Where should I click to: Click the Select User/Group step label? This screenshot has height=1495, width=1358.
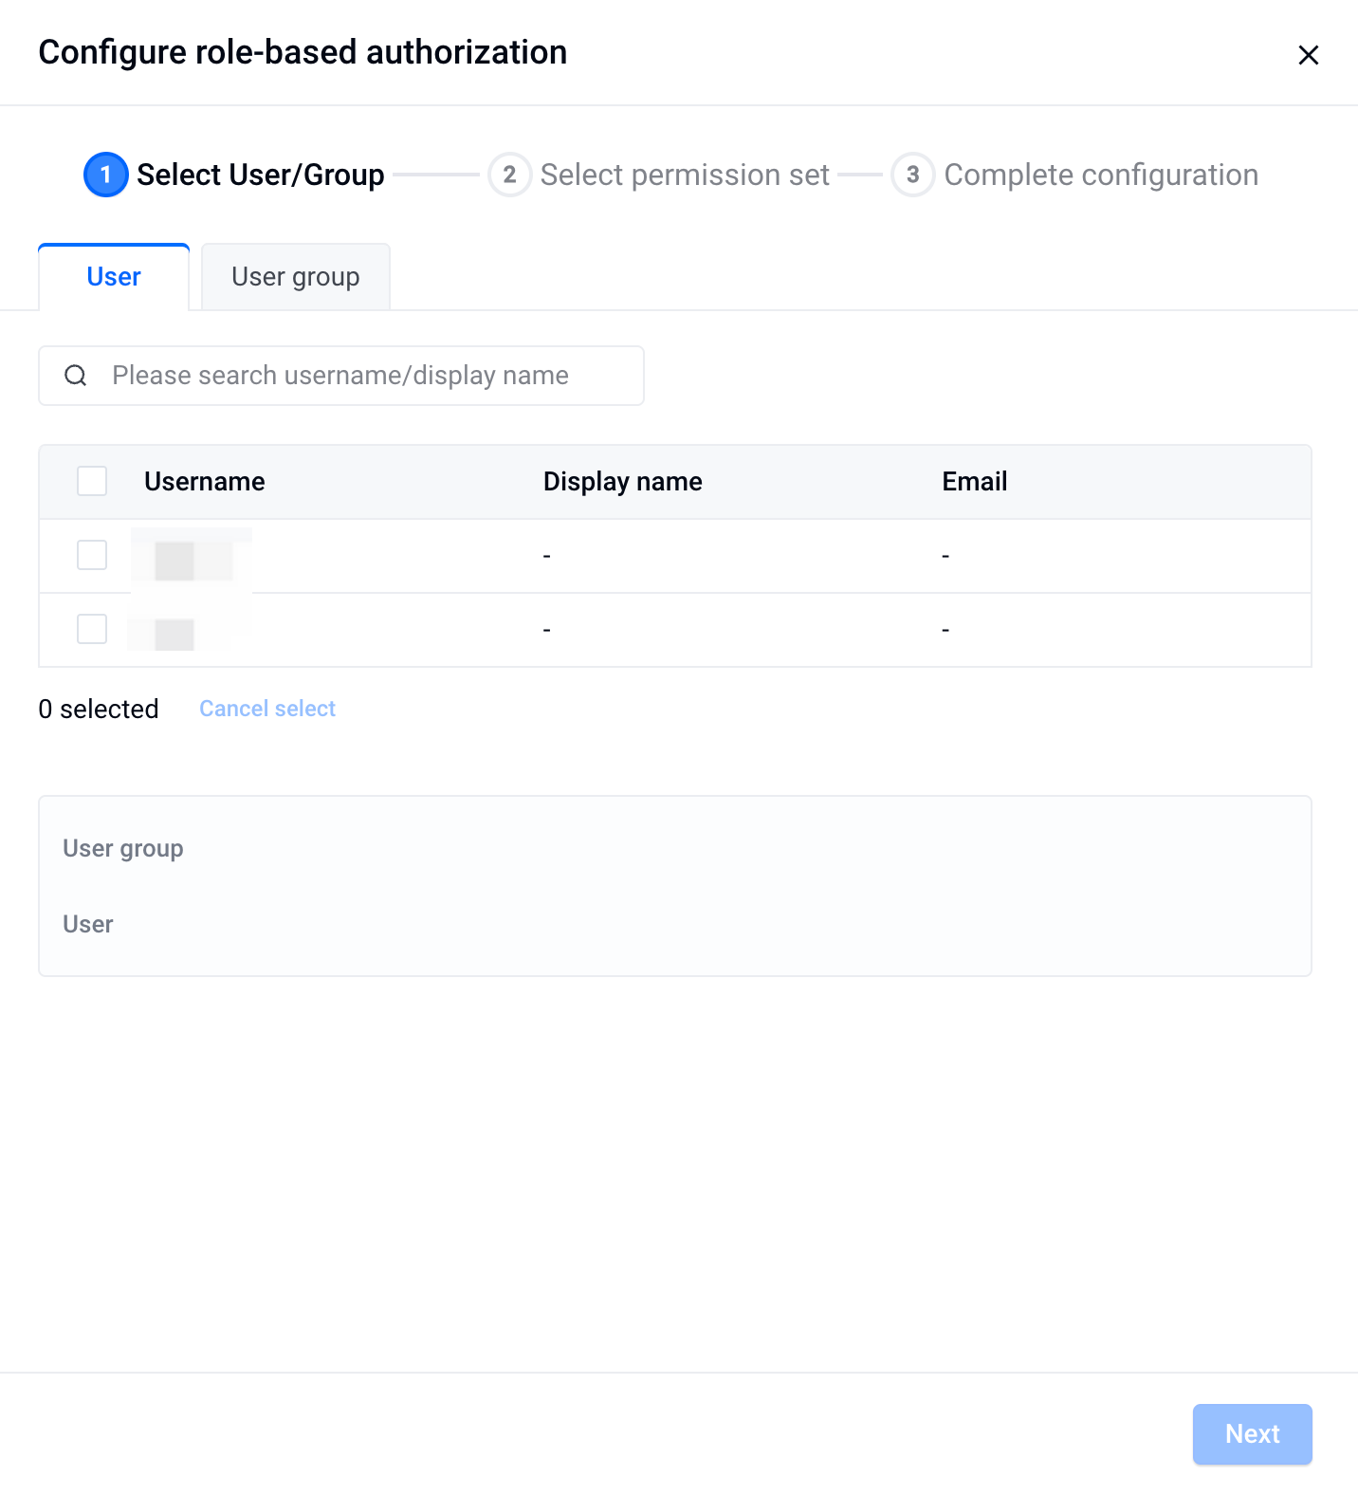pos(261,175)
